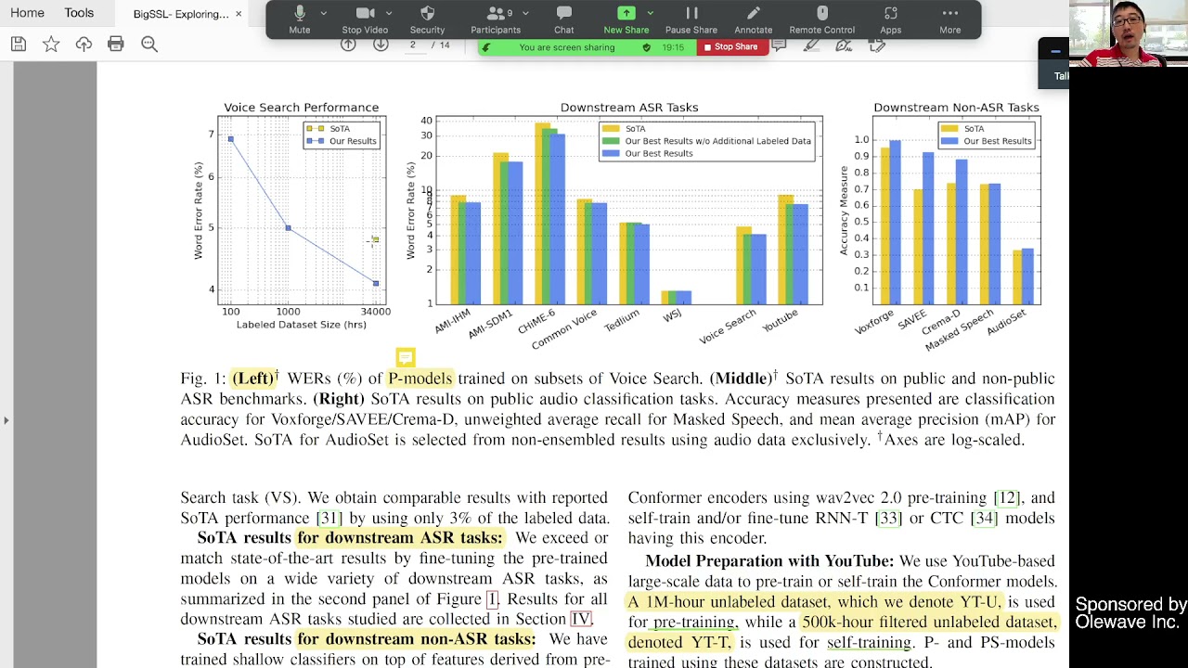Click the cloud upload icon
Screen dimensions: 1188x668
coord(84,44)
